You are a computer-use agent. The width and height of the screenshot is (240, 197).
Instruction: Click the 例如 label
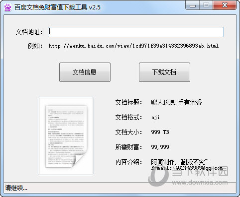pos(35,46)
